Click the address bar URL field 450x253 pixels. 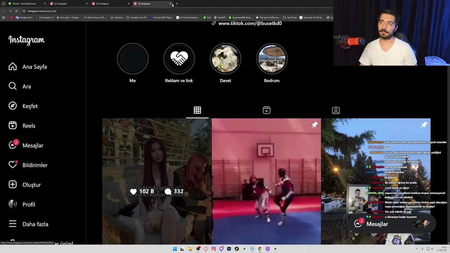[176, 11]
